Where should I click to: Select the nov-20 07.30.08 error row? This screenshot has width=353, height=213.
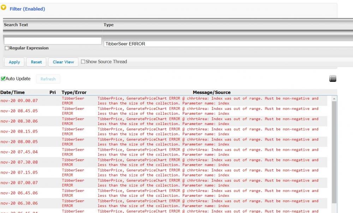click(x=19, y=162)
